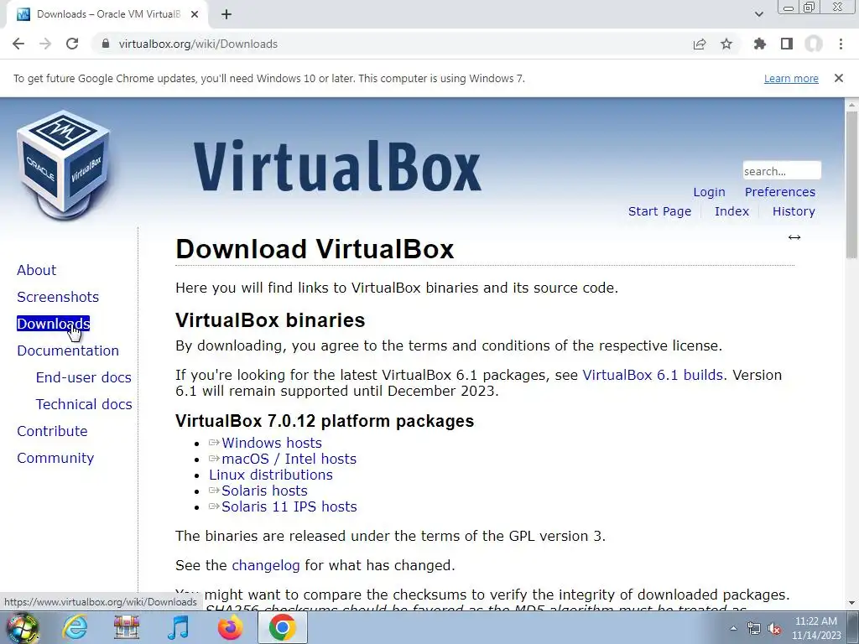Reload the page with the refresh icon
This screenshot has width=859, height=644.
72,44
